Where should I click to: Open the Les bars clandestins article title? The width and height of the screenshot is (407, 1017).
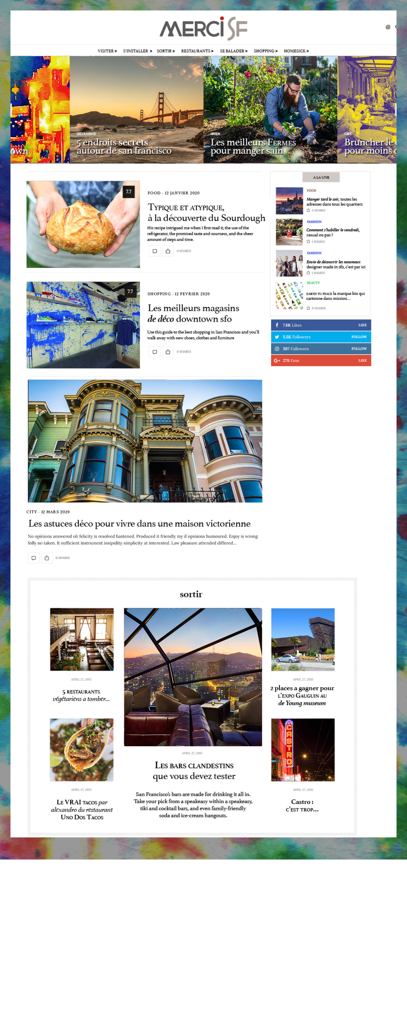click(194, 771)
